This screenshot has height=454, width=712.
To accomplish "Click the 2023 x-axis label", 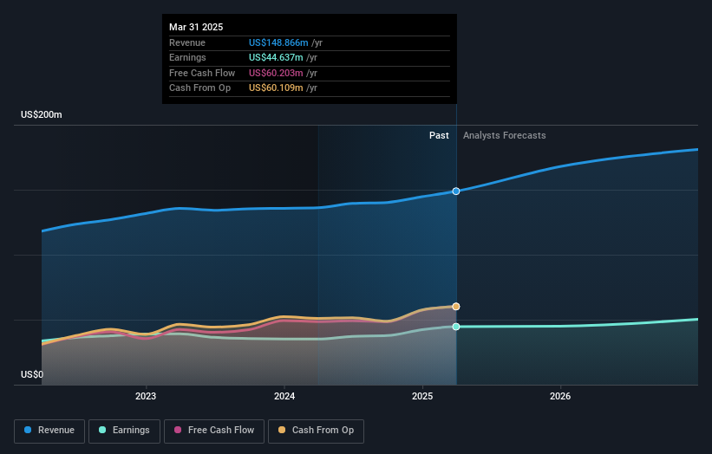I will (146, 396).
